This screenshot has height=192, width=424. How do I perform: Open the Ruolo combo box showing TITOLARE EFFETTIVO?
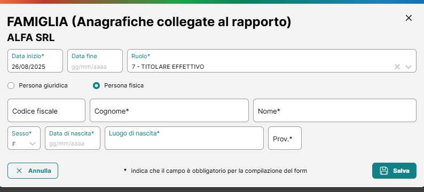click(x=272, y=61)
